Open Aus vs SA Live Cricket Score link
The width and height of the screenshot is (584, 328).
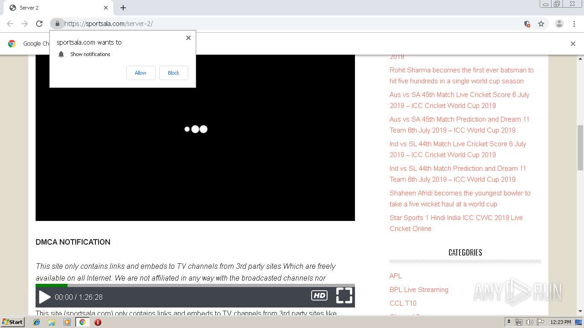click(459, 100)
